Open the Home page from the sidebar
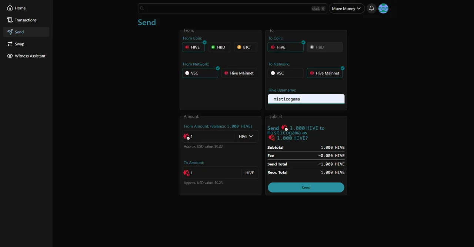The image size is (474, 247). 26,8
